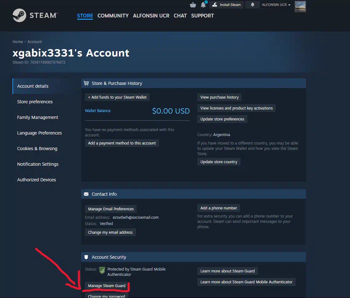
Task: Click the bell icon with blue dot
Action: pyautogui.click(x=203, y=5)
